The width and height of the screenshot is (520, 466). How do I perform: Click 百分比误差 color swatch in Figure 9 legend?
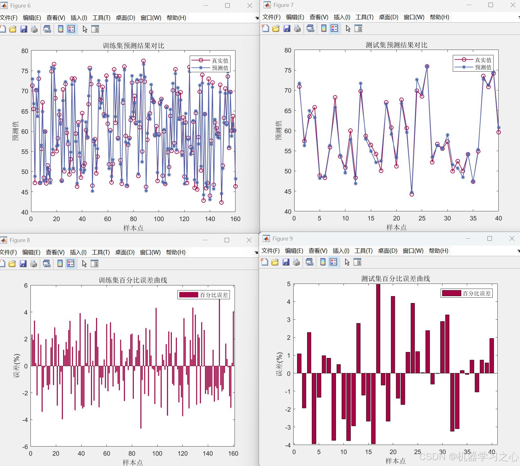(x=452, y=293)
